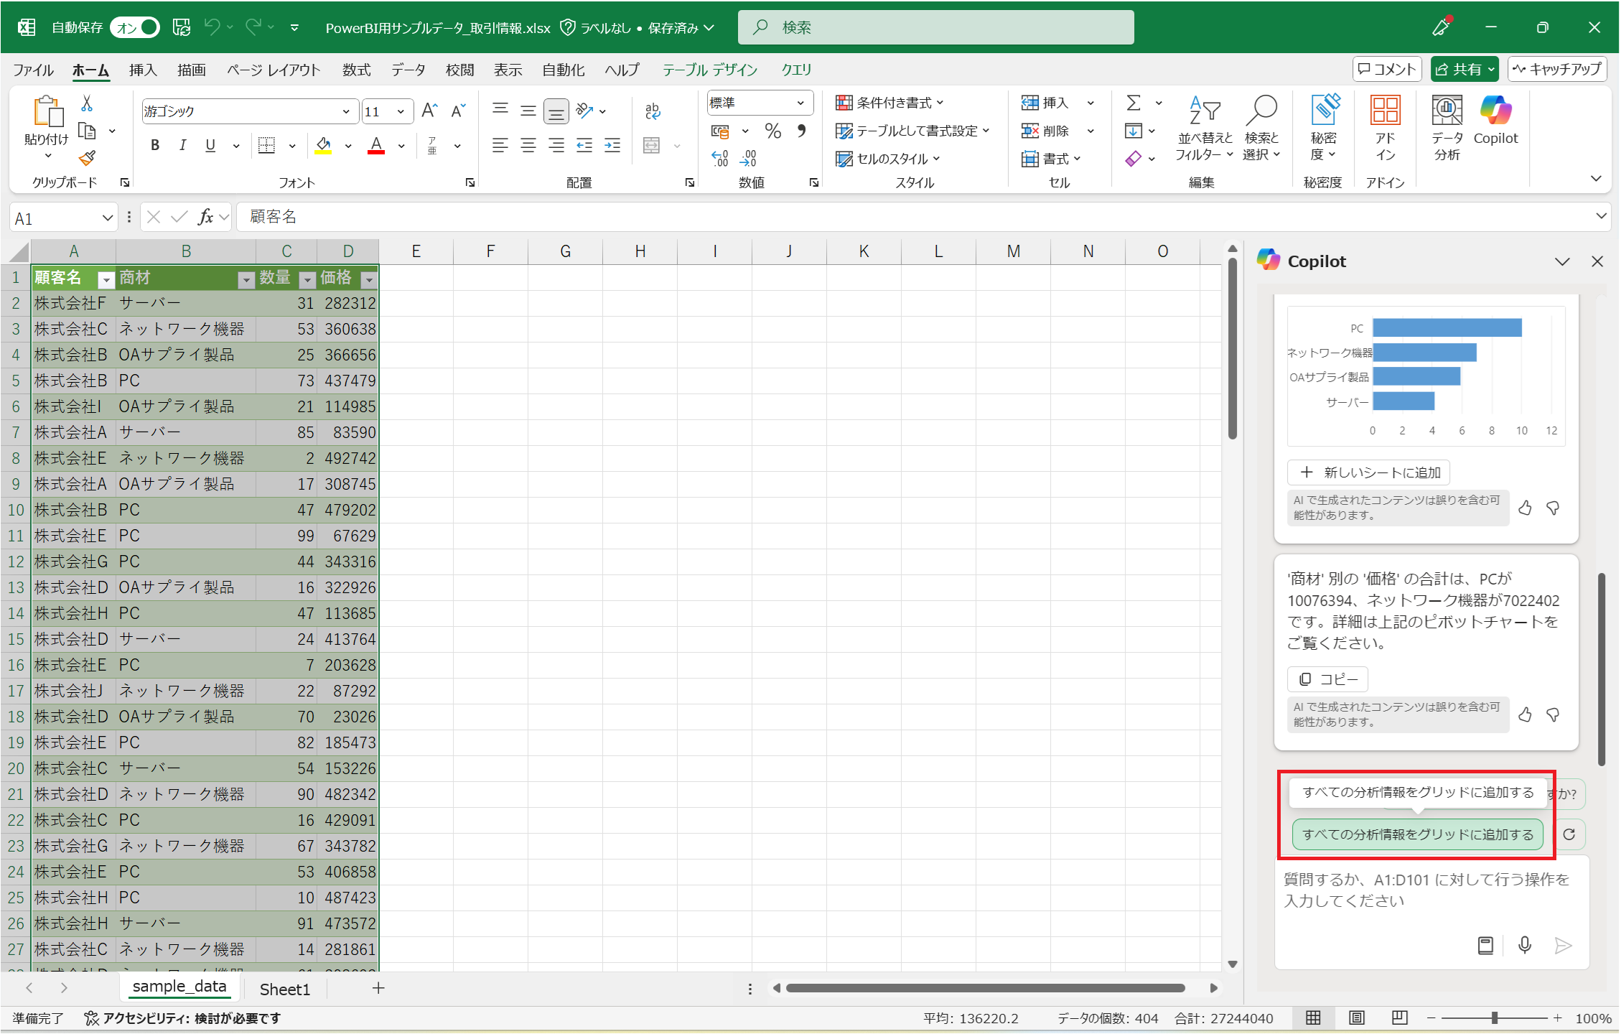Toggle Underline formatting
The width and height of the screenshot is (1621, 1034).
(210, 146)
